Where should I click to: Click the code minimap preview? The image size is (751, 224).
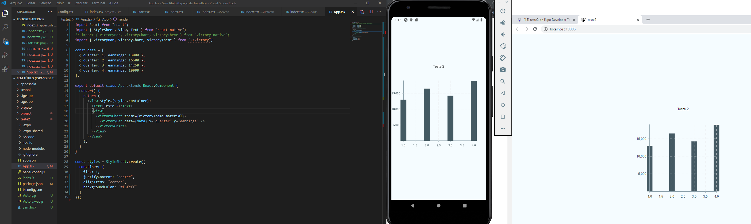366,31
